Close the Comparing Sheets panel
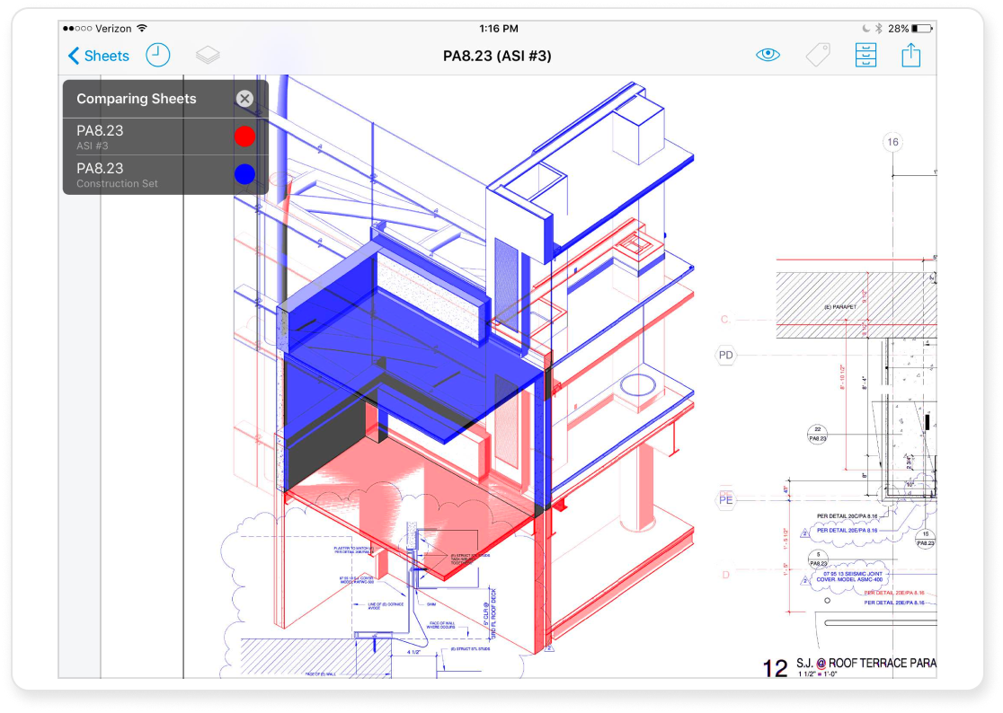The width and height of the screenshot is (1003, 713). click(244, 99)
